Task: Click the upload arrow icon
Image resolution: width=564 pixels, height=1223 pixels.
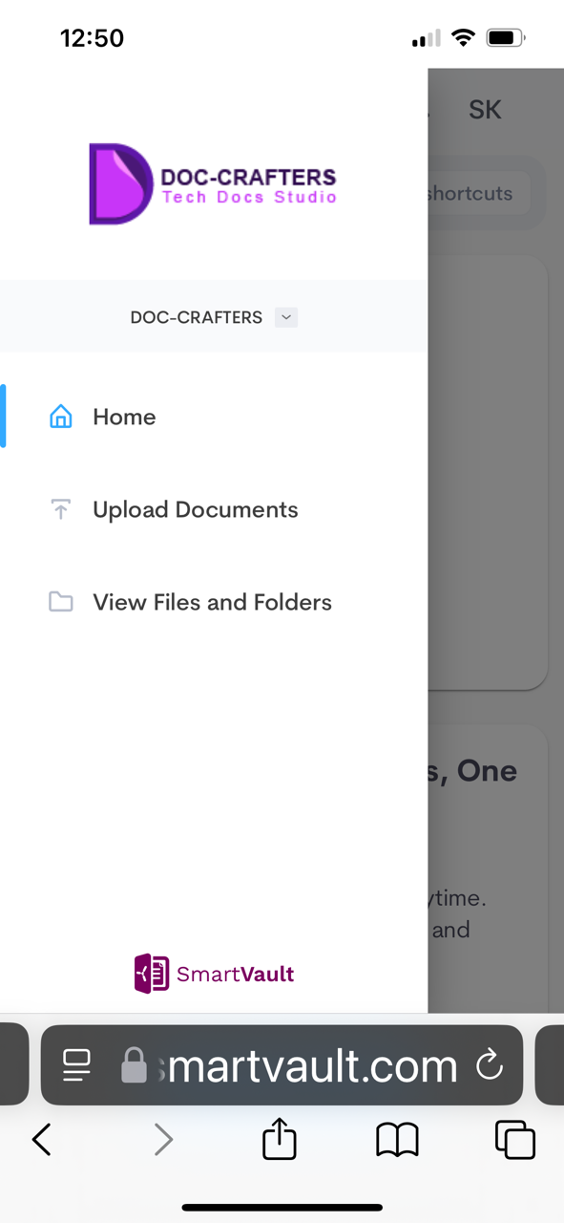Action: click(x=61, y=509)
